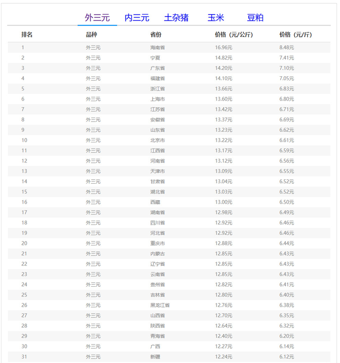
Task: Click the 13.12元 price cell
Action: coord(223,161)
